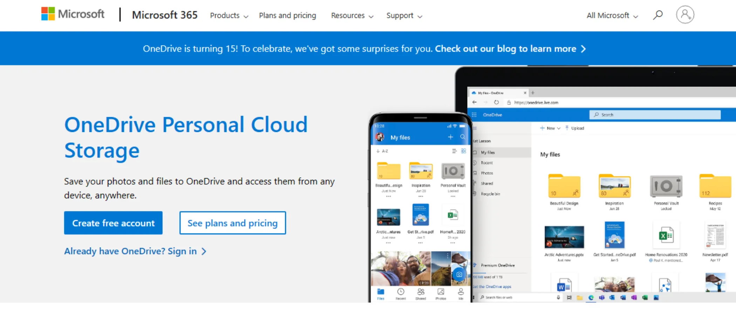Click the browser refresh icon on the laptop
This screenshot has width=736, height=315.
tap(496, 102)
